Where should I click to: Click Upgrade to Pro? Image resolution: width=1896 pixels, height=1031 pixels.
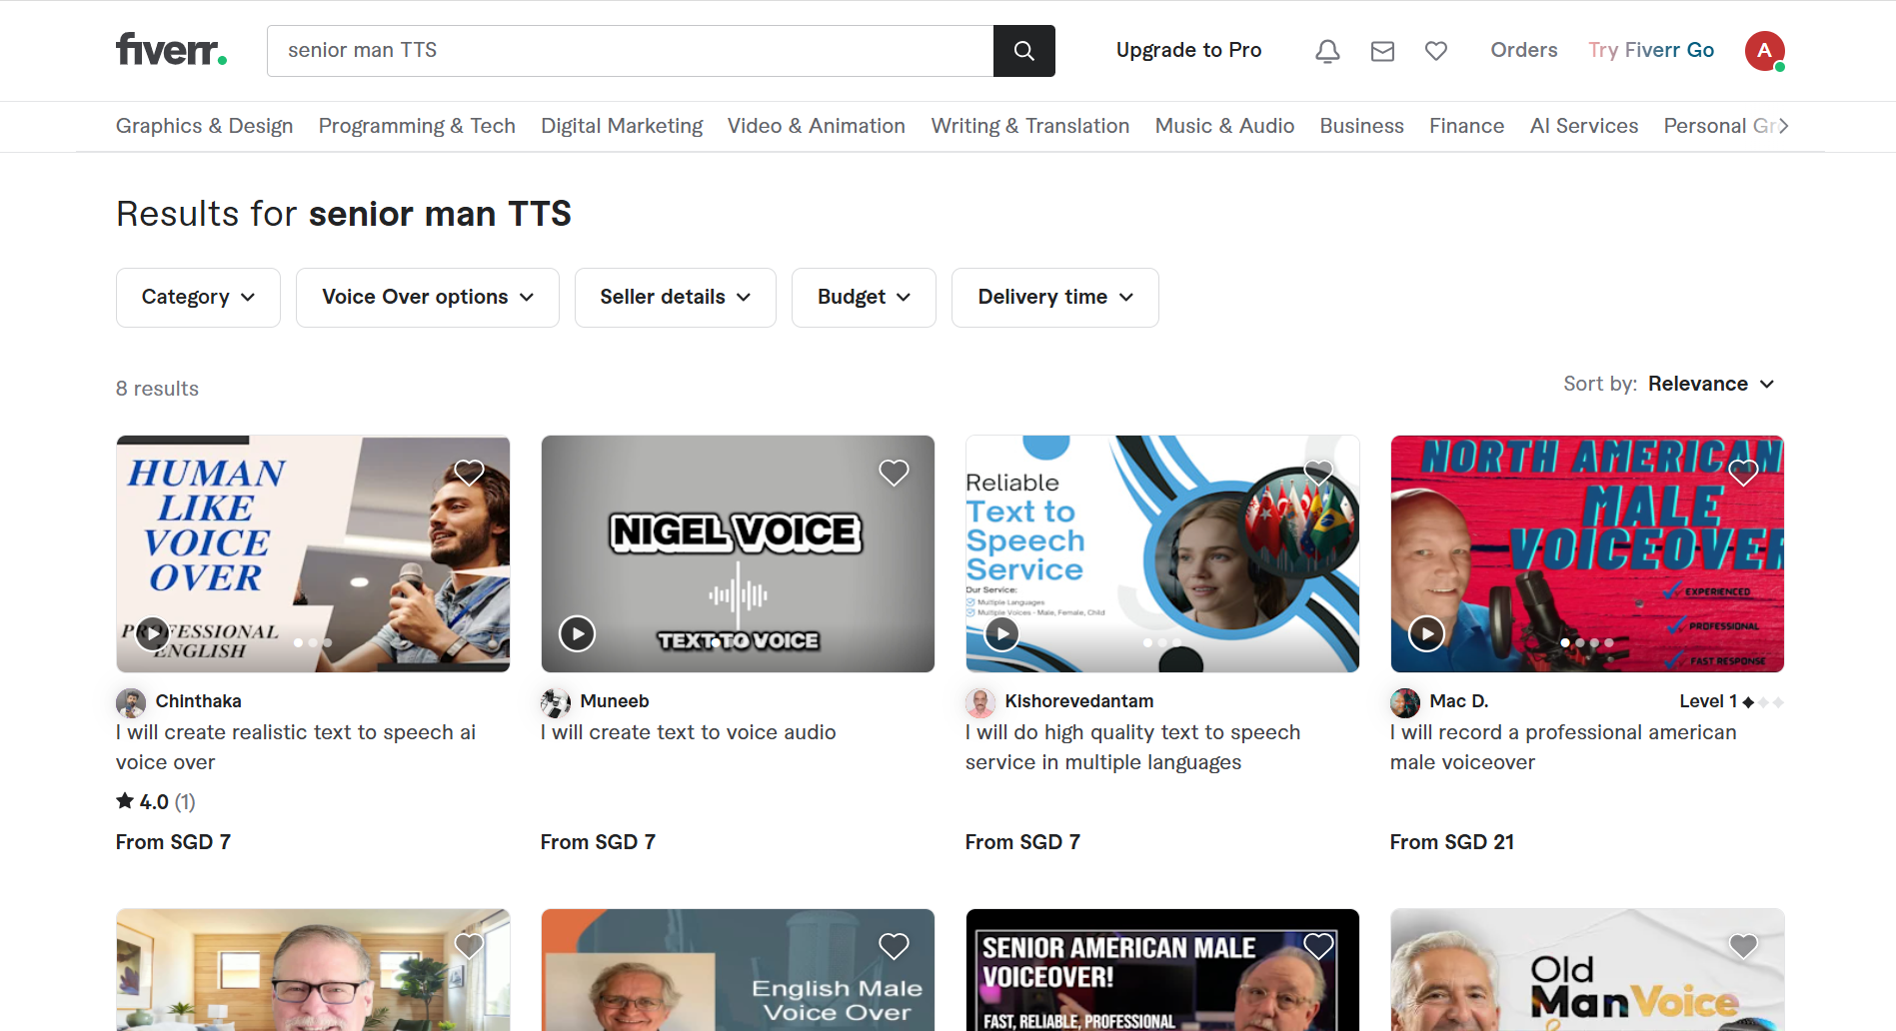[1188, 50]
